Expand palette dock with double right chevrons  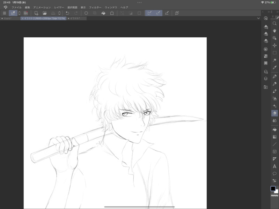[x=269, y=12]
